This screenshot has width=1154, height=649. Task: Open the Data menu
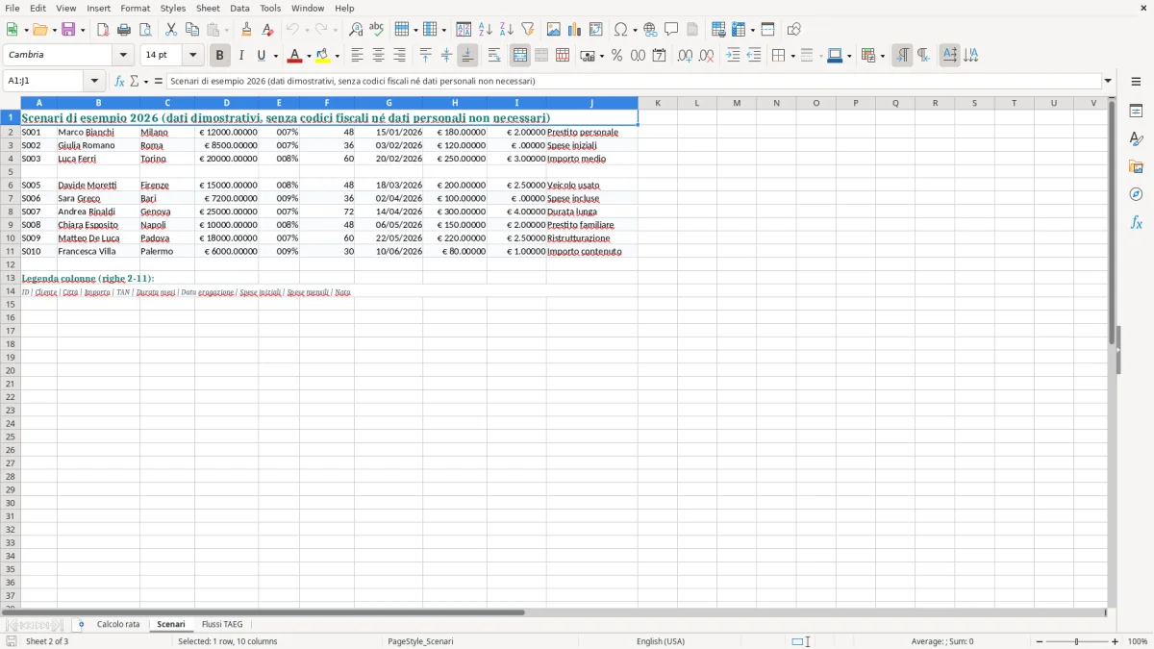(x=239, y=8)
